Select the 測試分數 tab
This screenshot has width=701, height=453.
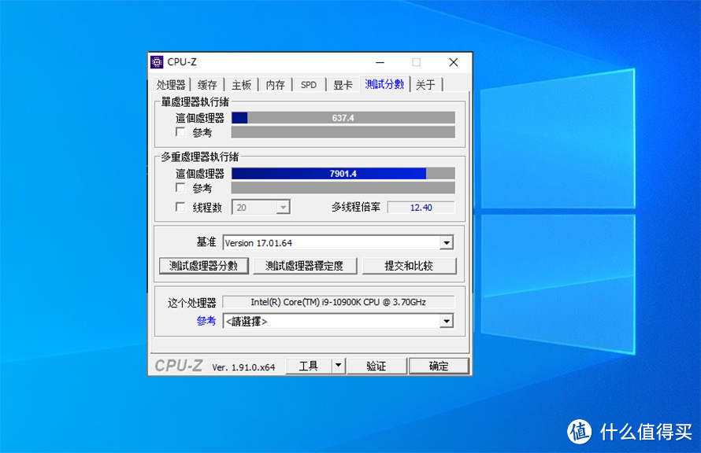[384, 84]
